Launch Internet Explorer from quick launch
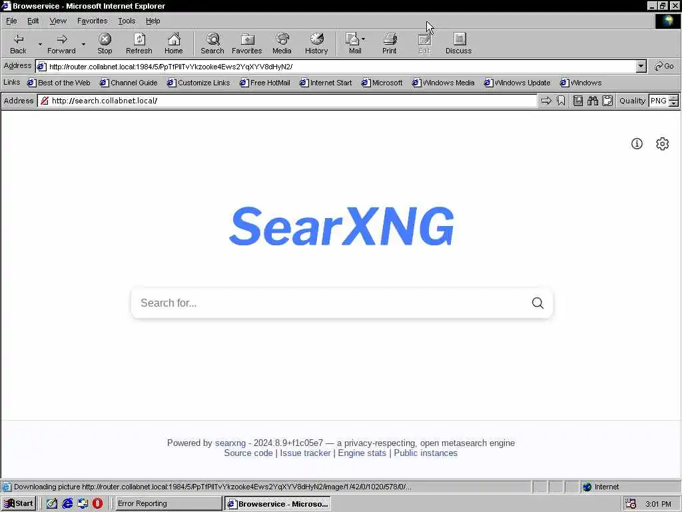682x512 pixels. tap(67, 504)
